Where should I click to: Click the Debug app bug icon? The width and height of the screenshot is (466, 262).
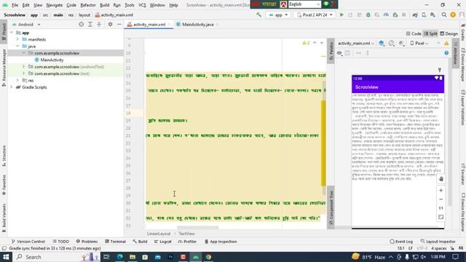tap(368, 15)
